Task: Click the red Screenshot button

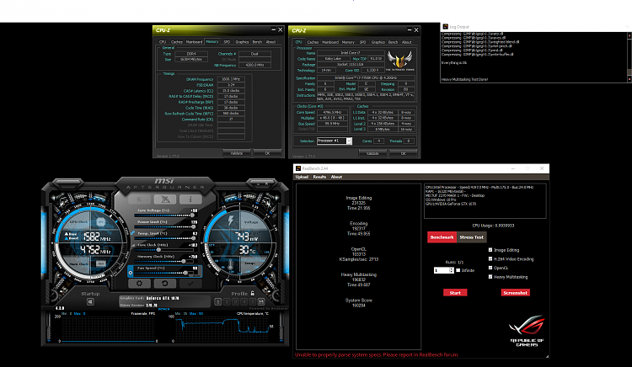Action: [x=515, y=293]
